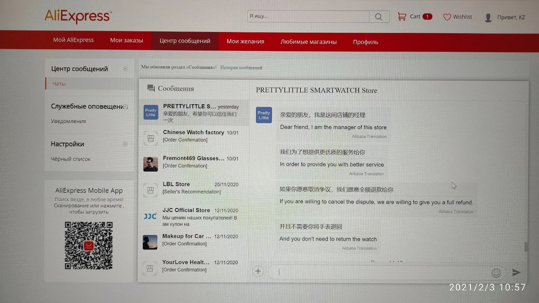This screenshot has height=303, width=539.
Task: Click message 'And you don't need to return'
Action: (328, 239)
